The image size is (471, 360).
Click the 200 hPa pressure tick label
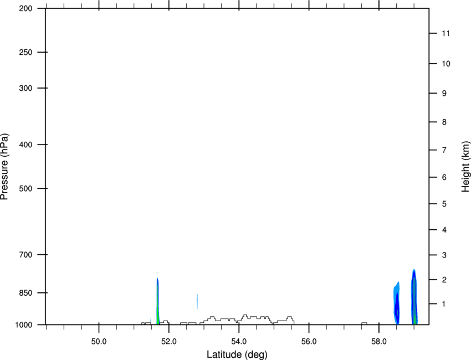tap(25, 8)
